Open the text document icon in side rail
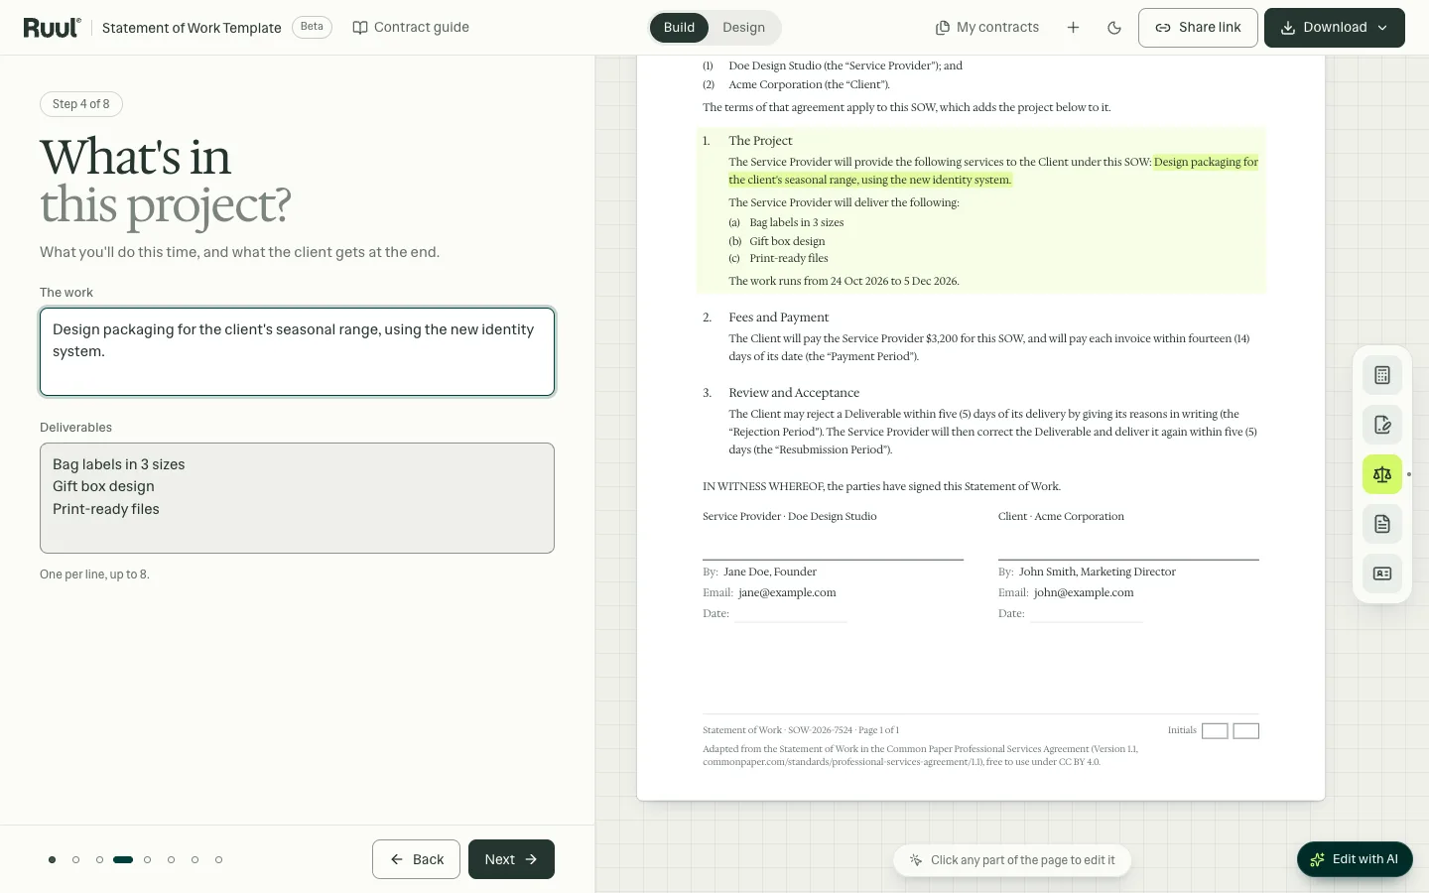This screenshot has height=893, width=1429. 1382,524
